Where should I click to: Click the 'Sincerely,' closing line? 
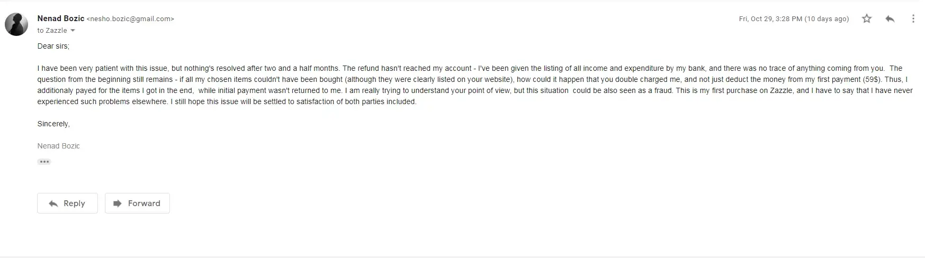(x=53, y=124)
